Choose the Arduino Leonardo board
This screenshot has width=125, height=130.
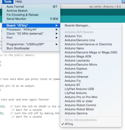point(91,60)
